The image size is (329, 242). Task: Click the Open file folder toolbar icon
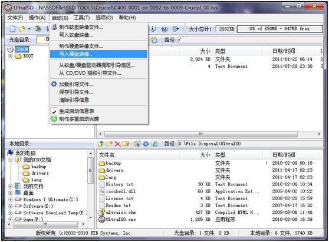(x=22, y=29)
